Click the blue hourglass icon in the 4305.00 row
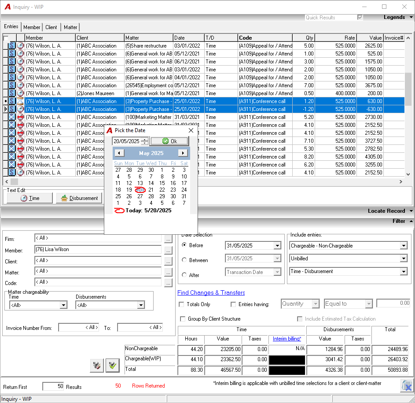Screen dimensions: 415x403 (x=12, y=157)
